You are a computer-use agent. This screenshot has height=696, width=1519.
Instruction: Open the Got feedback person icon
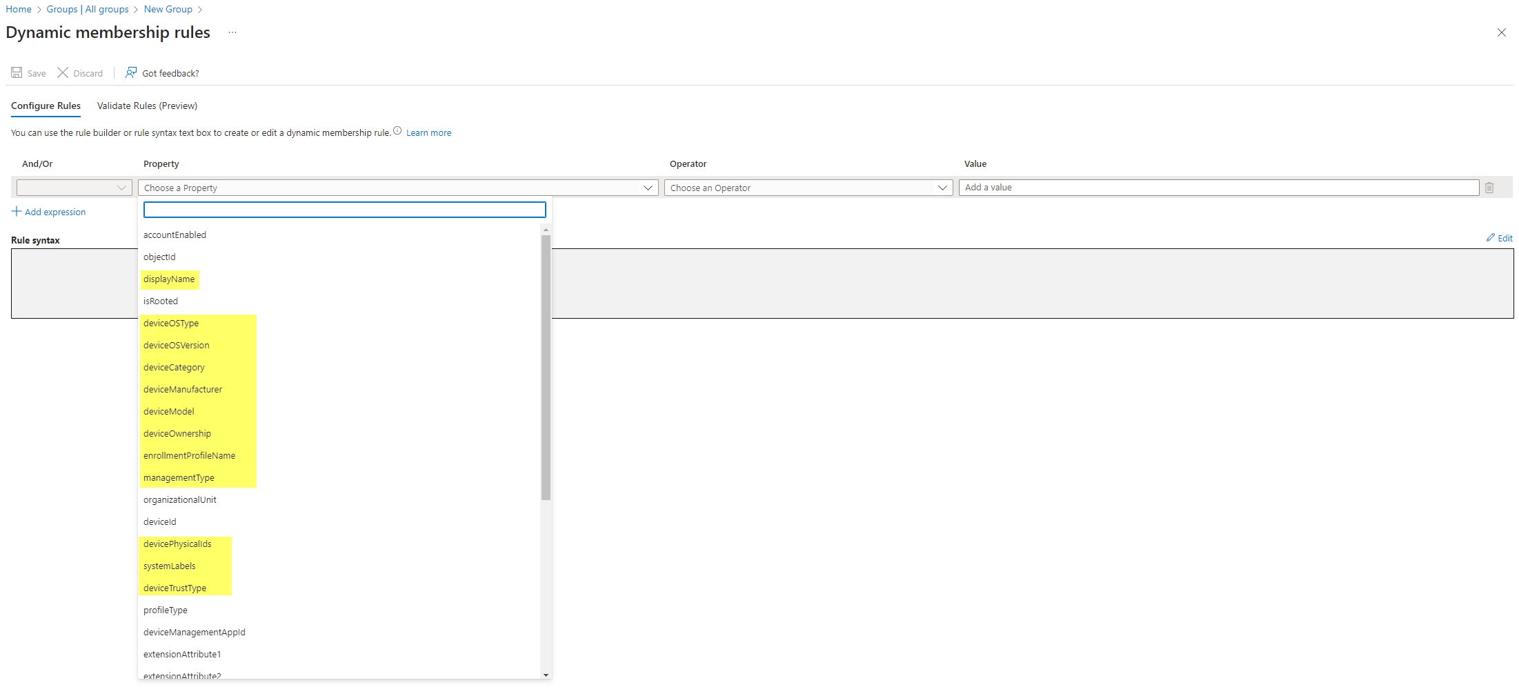(x=131, y=72)
